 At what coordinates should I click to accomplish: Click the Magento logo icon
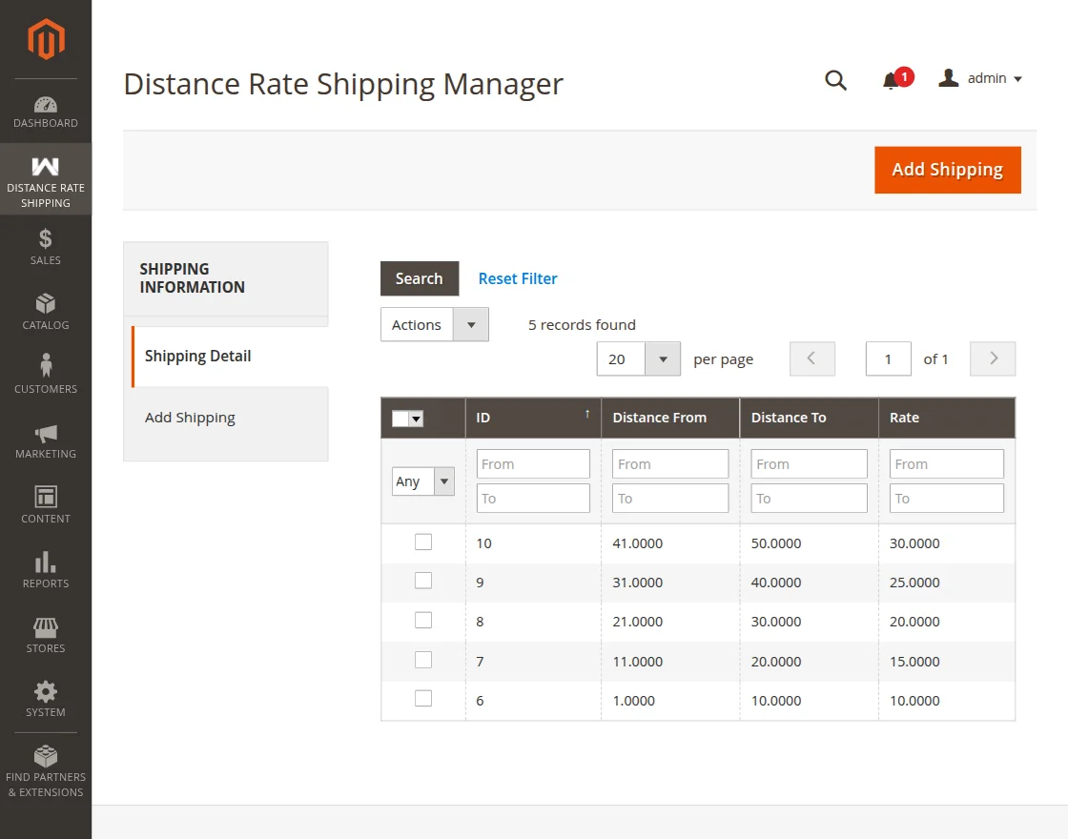pyautogui.click(x=46, y=39)
